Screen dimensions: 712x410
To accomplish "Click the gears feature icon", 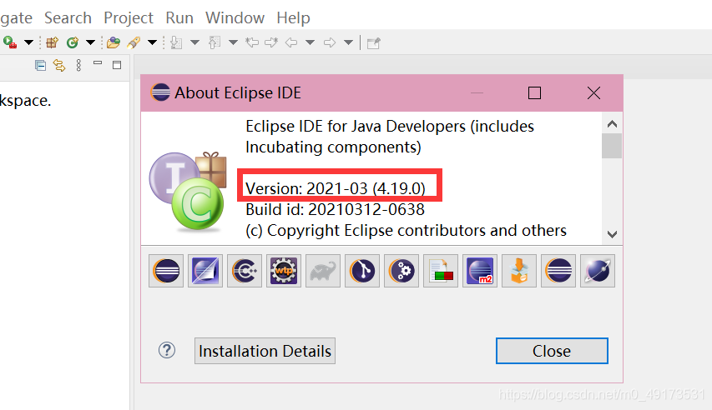I will [401, 271].
